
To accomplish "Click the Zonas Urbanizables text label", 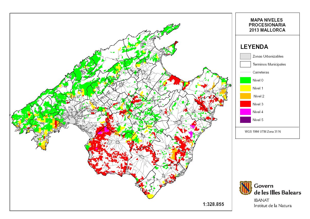I will [x=268, y=56].
